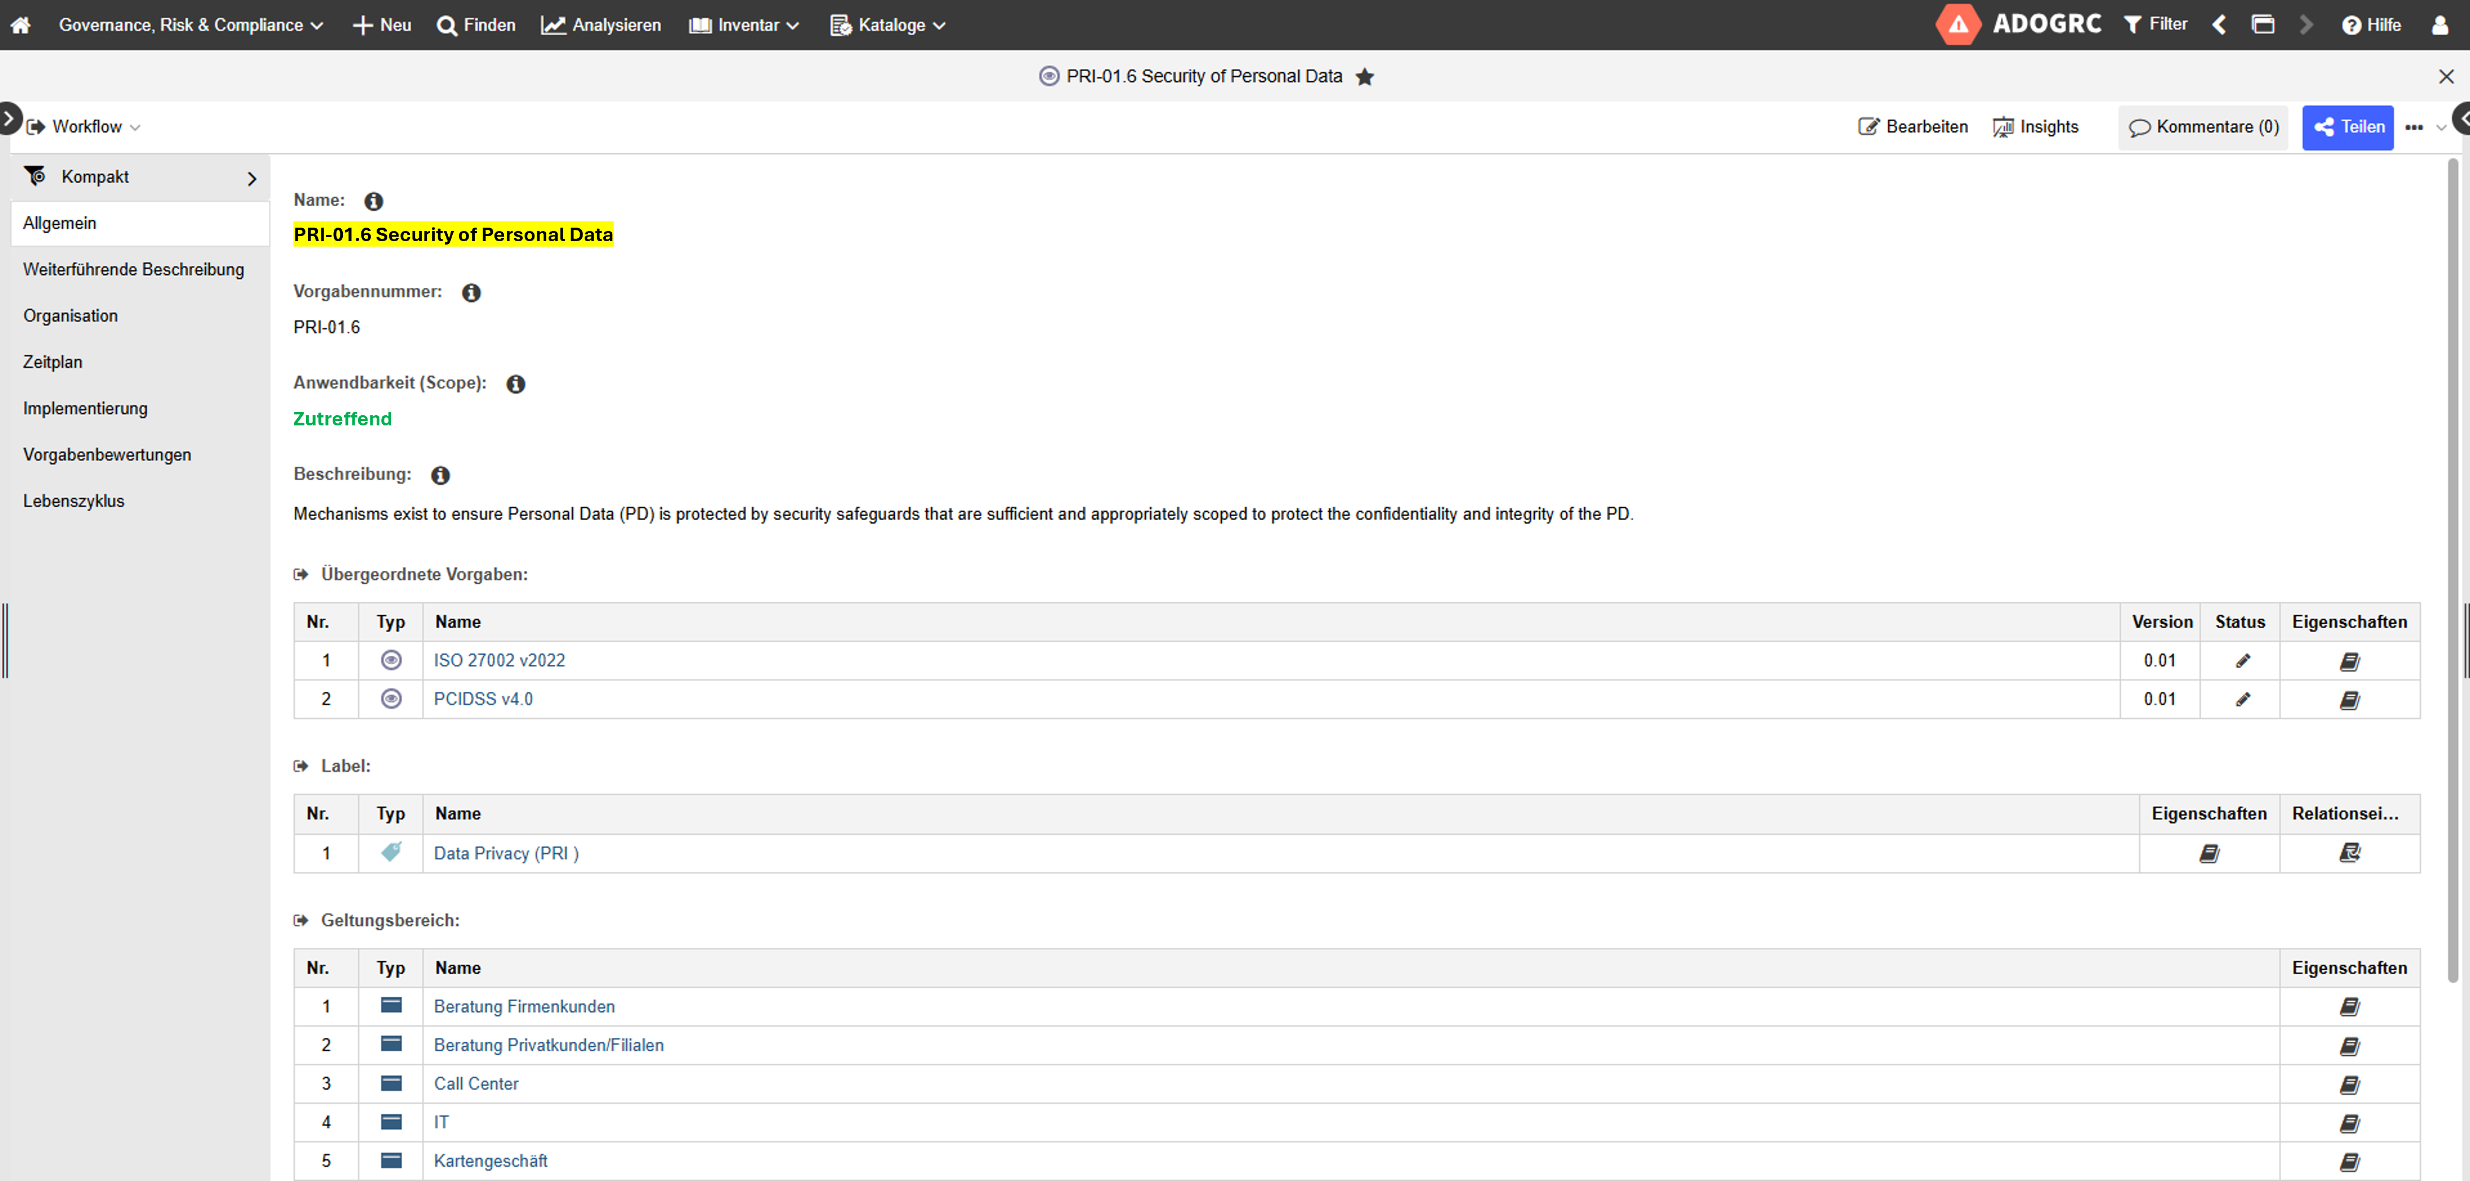Expand the right collapsed panel arrow
The image size is (2470, 1181).
pyautogui.click(x=2460, y=119)
